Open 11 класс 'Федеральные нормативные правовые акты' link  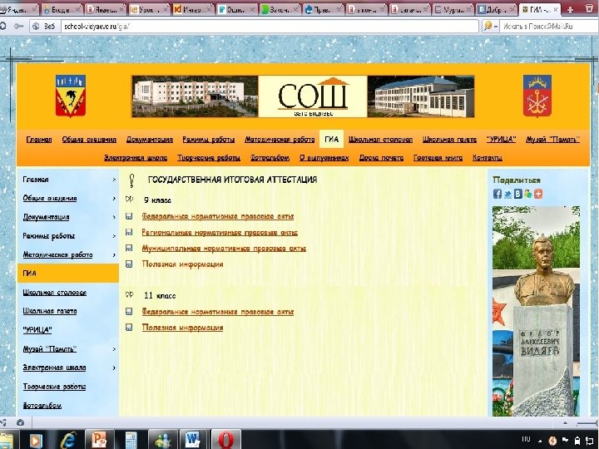(218, 312)
